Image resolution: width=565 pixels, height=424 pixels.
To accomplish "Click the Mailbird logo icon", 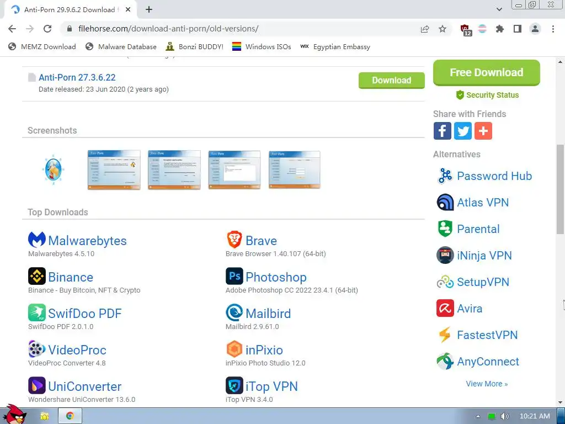I will [234, 312].
